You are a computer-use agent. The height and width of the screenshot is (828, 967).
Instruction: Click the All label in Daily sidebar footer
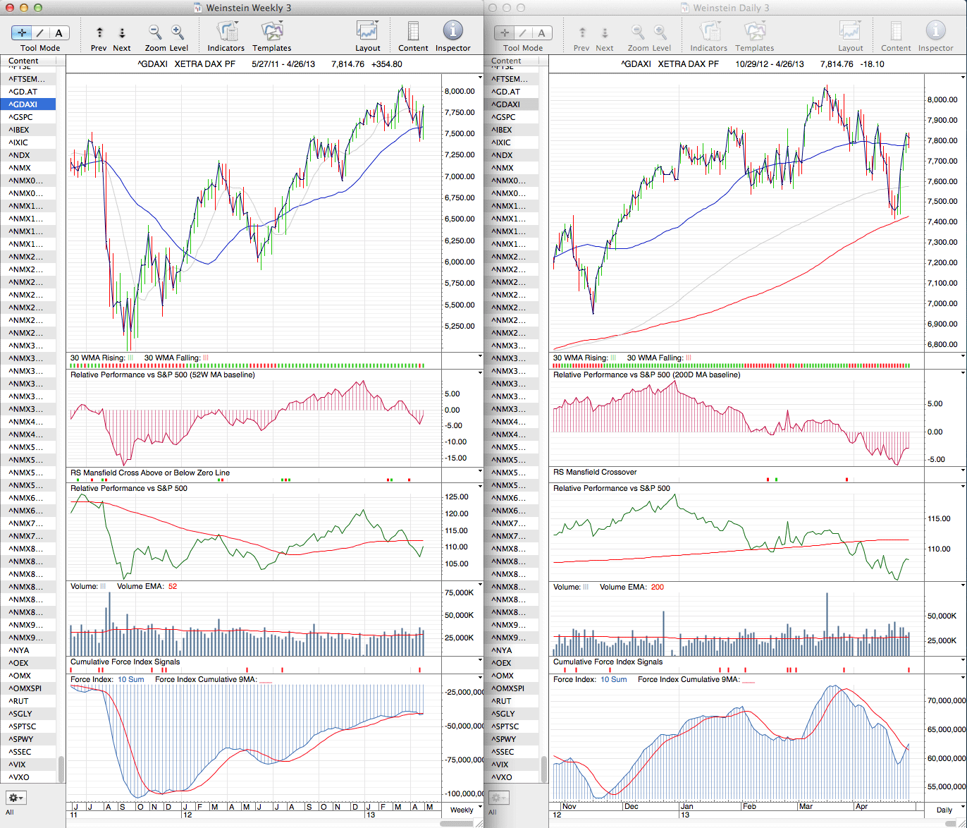click(493, 812)
